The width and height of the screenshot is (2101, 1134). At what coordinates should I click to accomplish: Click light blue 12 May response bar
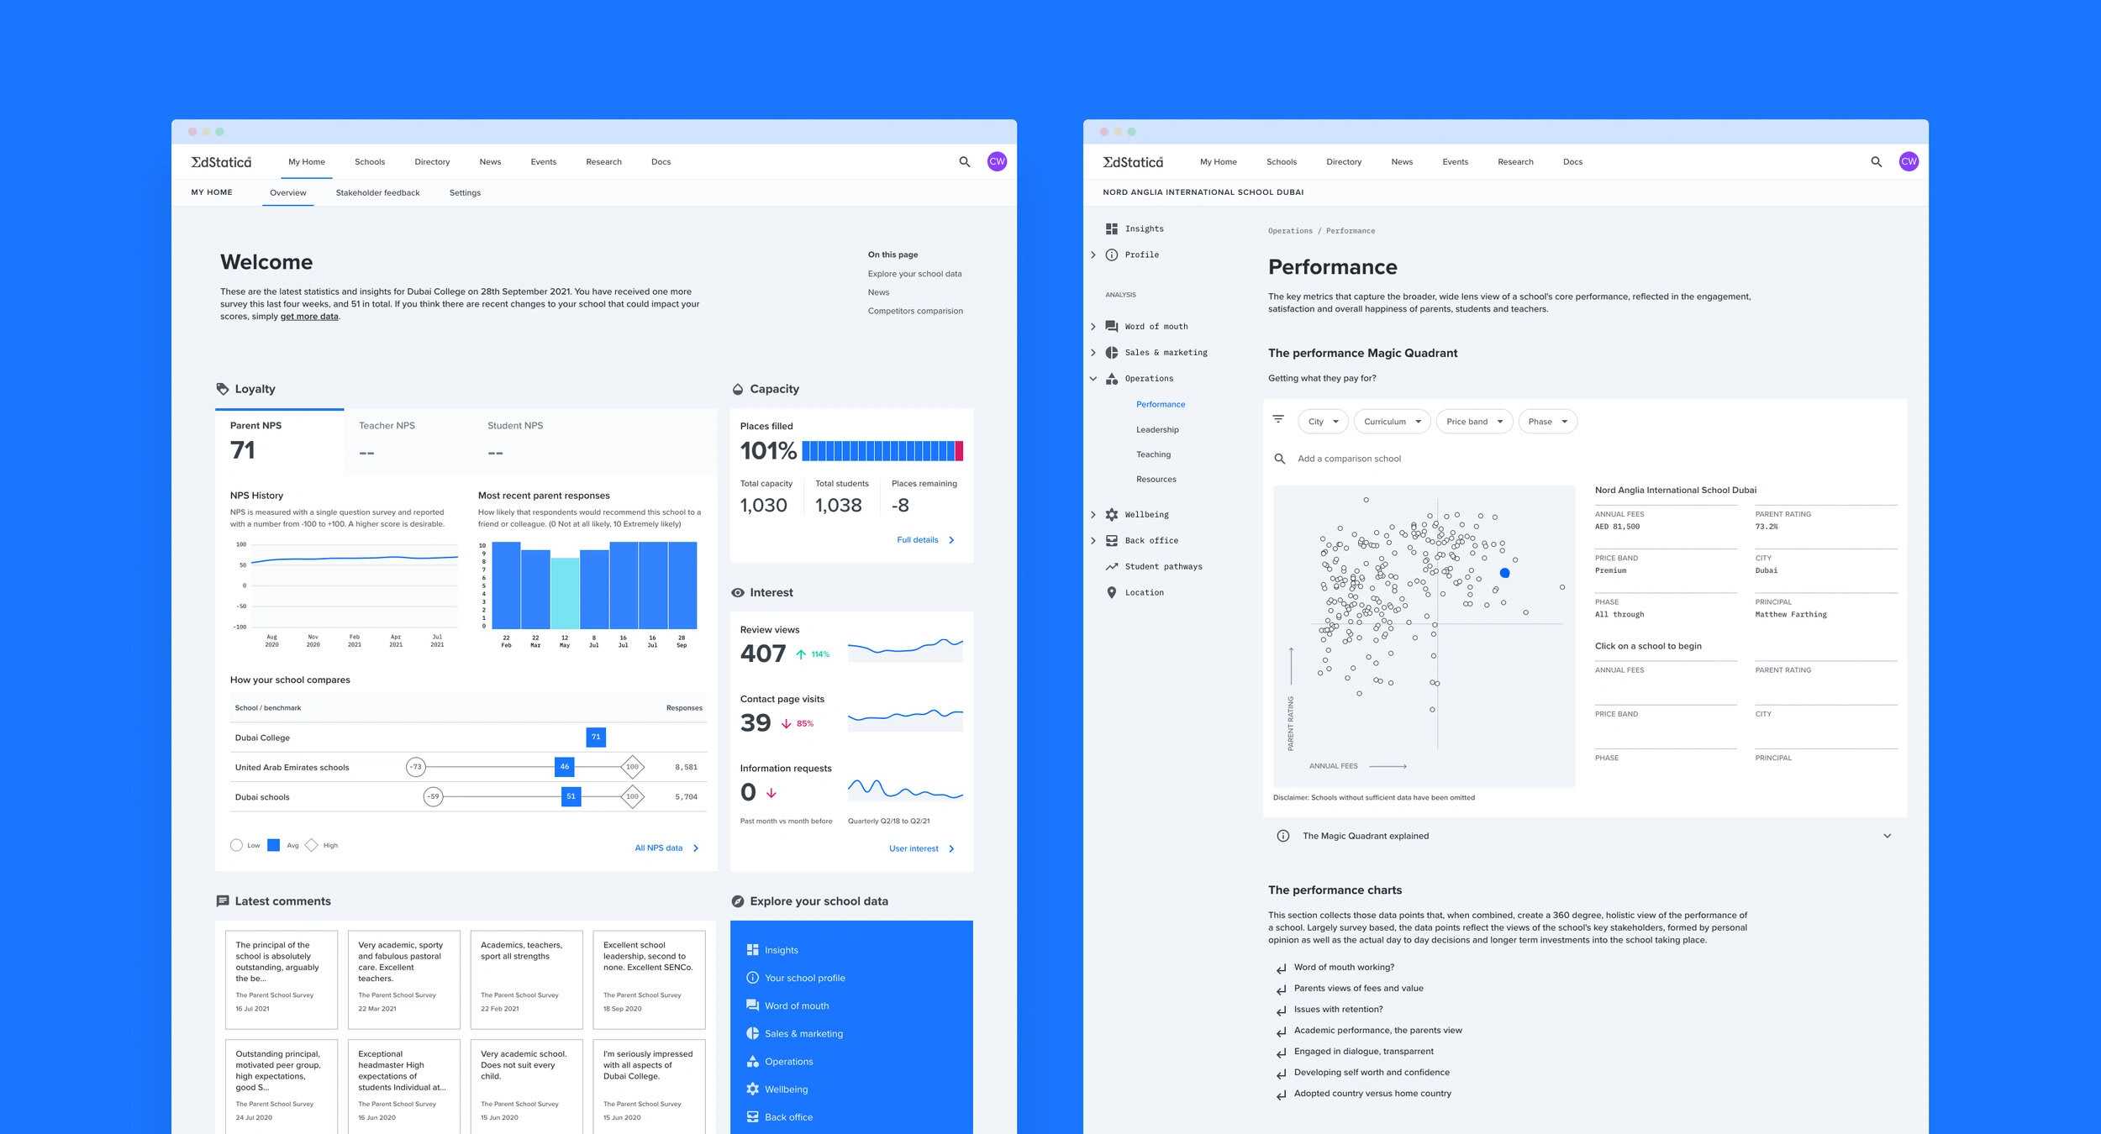coord(565,593)
